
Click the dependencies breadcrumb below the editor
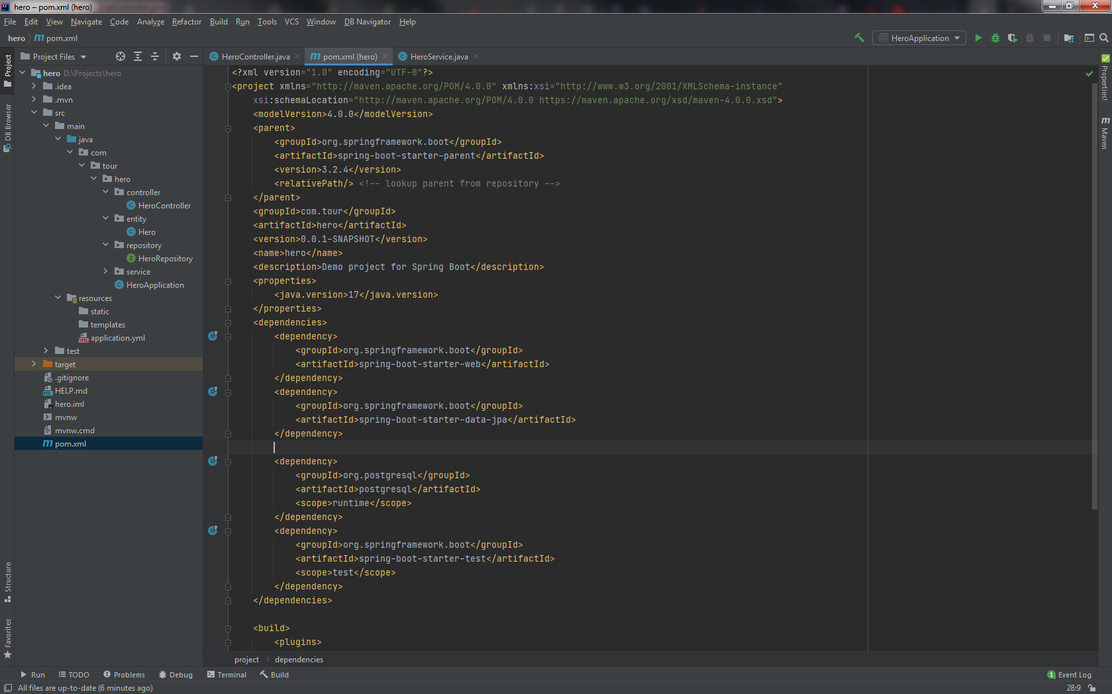pyautogui.click(x=299, y=659)
